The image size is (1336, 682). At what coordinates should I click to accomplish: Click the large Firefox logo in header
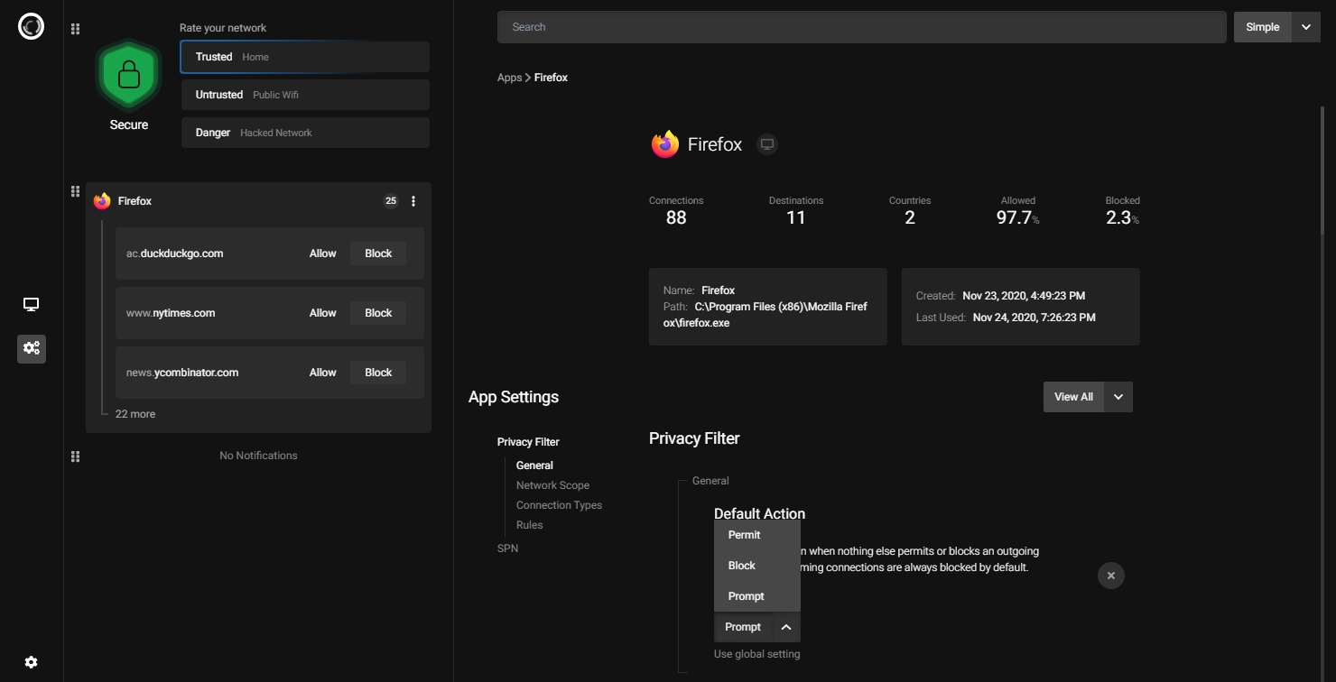click(x=665, y=144)
